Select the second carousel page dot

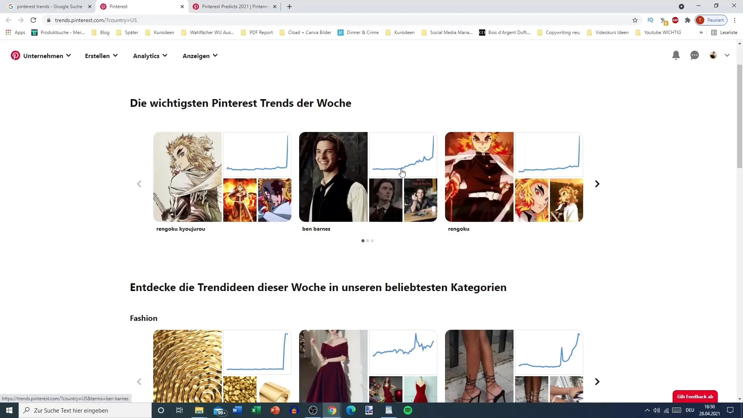368,241
